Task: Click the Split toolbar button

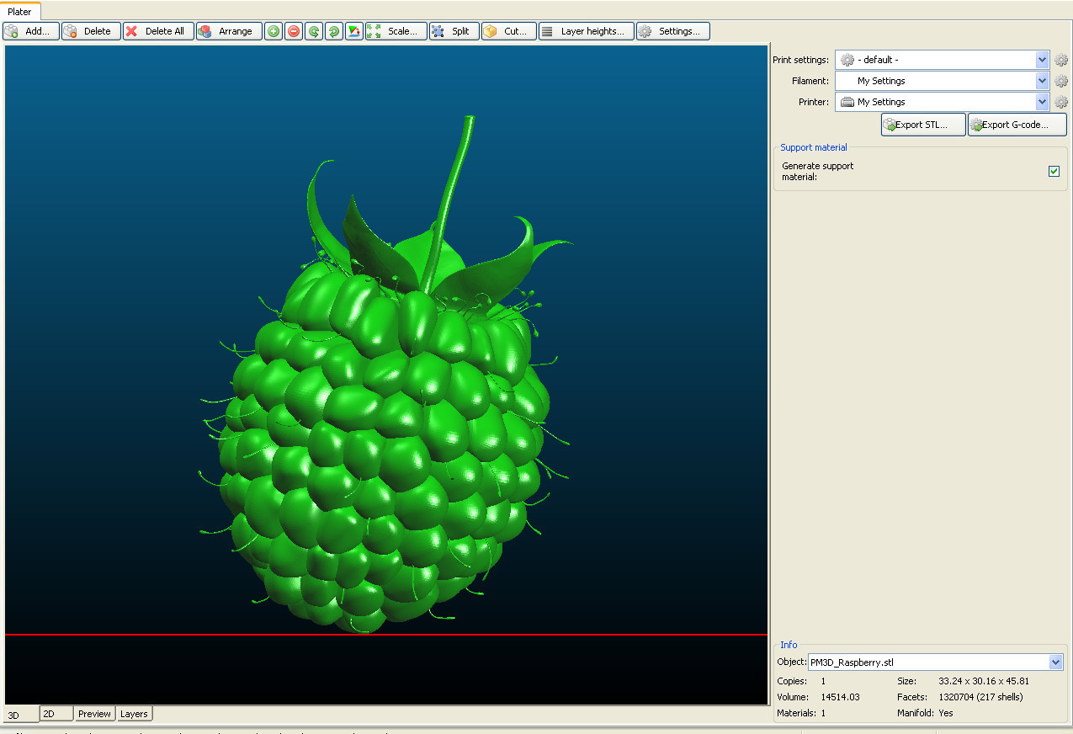Action: [x=454, y=31]
